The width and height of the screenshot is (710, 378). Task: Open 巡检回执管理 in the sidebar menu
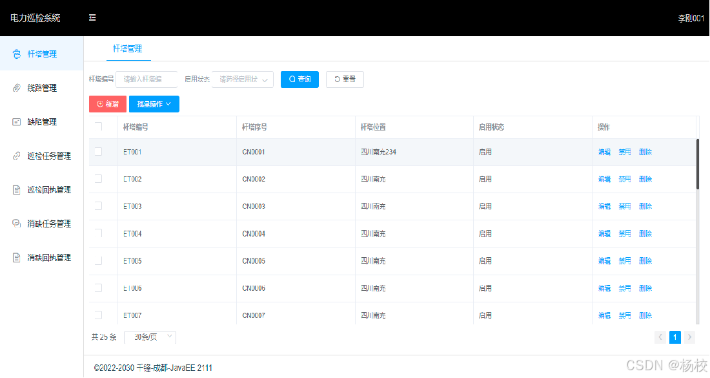point(42,190)
